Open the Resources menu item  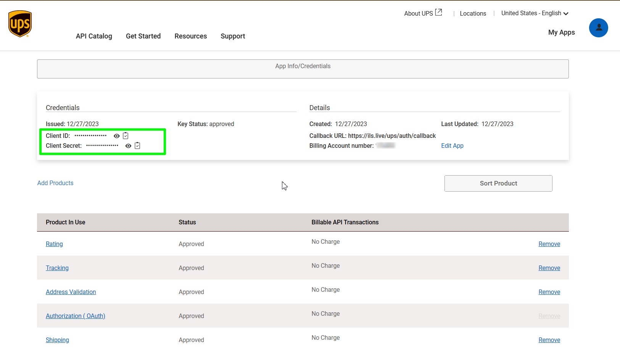(190, 36)
